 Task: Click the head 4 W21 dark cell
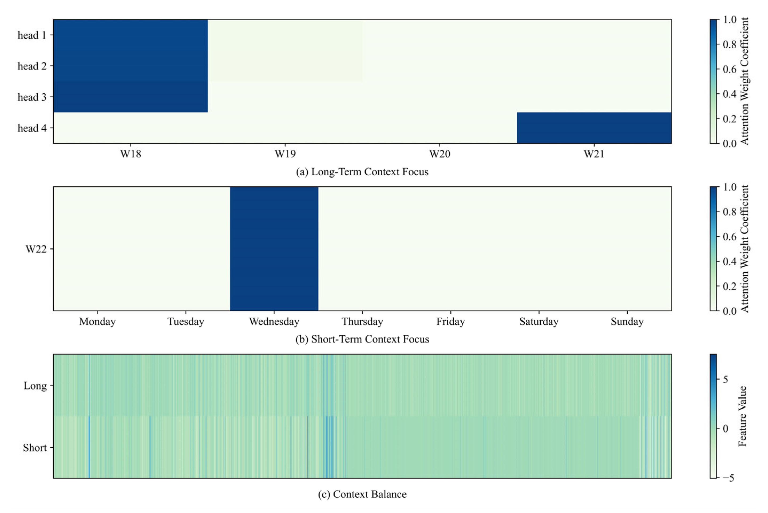point(594,128)
